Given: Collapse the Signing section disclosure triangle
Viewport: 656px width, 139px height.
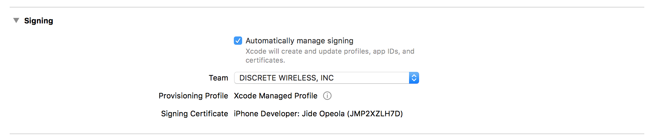Looking at the screenshot, I should coord(16,21).
